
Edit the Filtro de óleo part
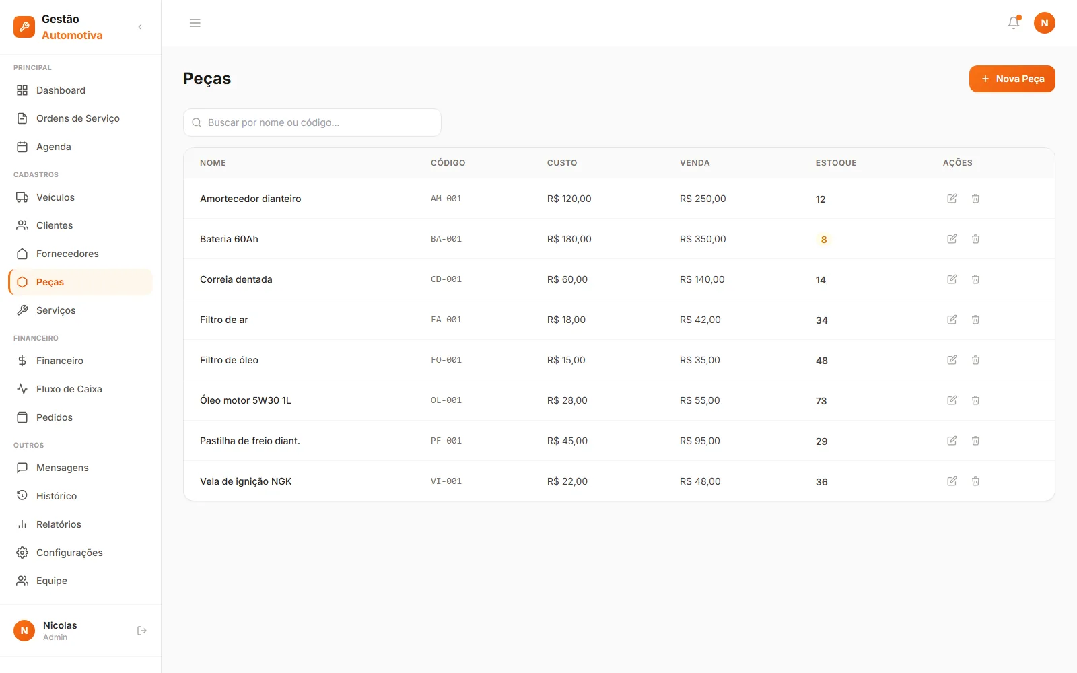pyautogui.click(x=952, y=360)
